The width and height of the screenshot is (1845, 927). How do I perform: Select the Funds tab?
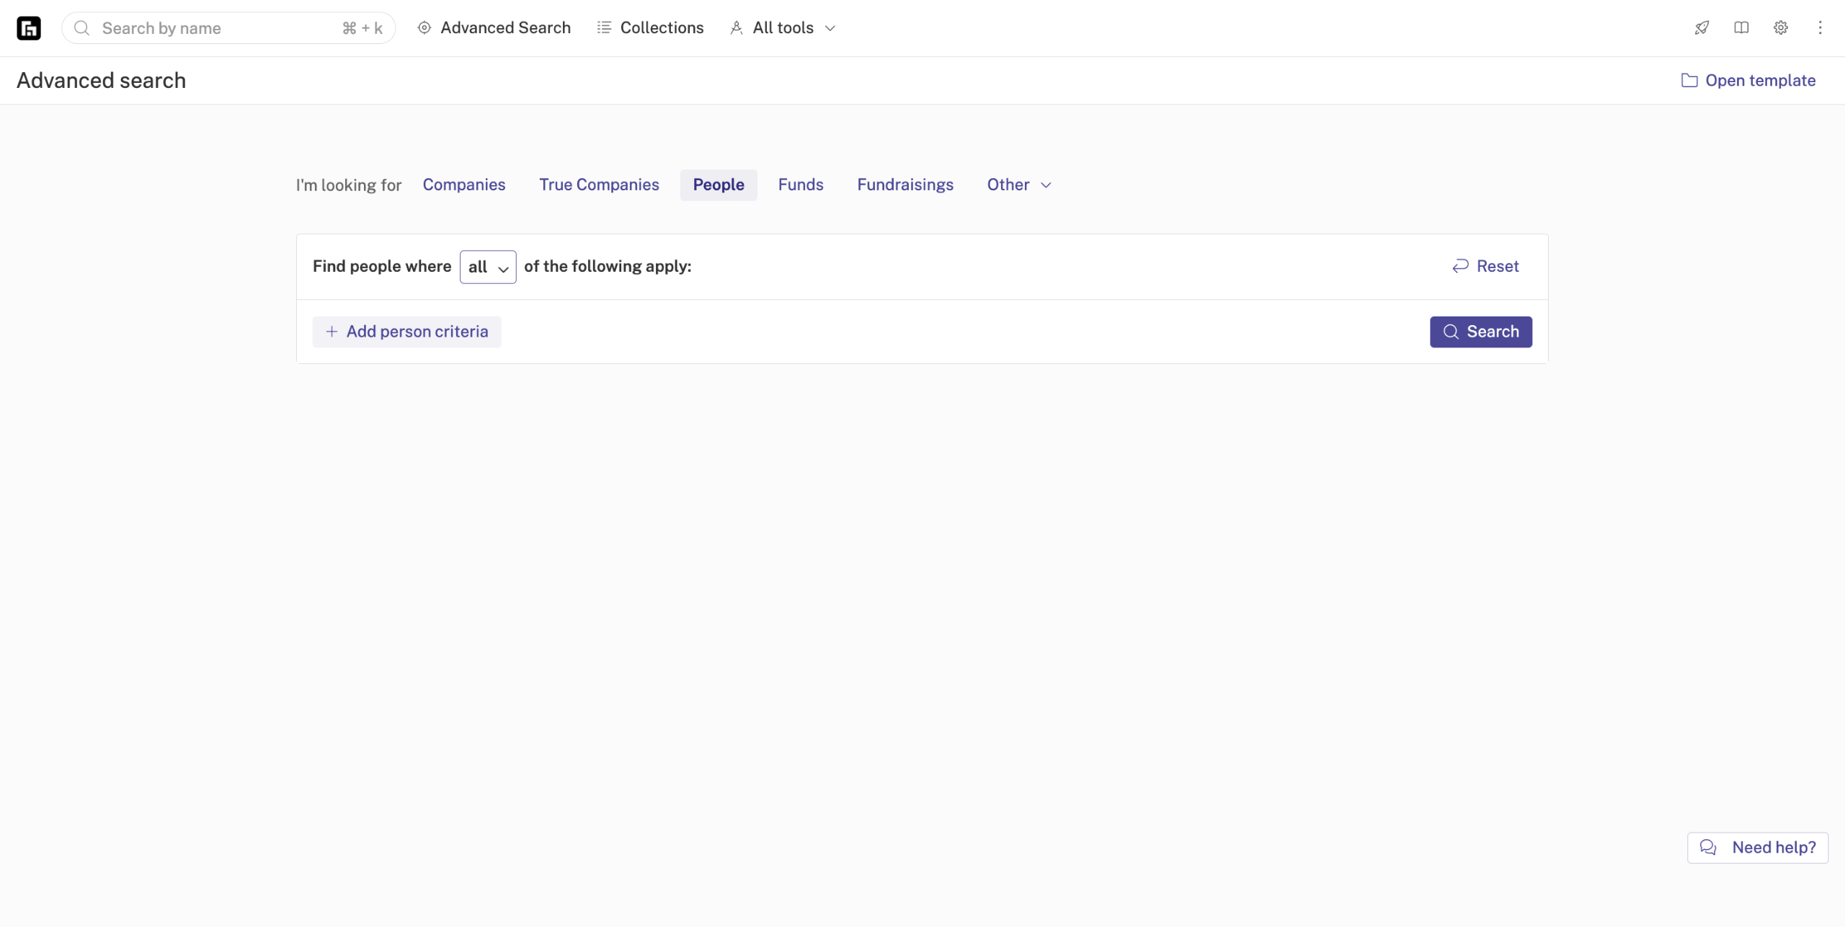pos(800,185)
